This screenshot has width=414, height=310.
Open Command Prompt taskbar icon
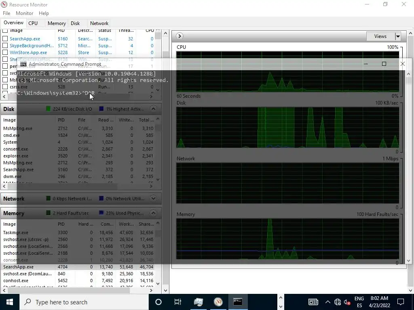coord(238,302)
